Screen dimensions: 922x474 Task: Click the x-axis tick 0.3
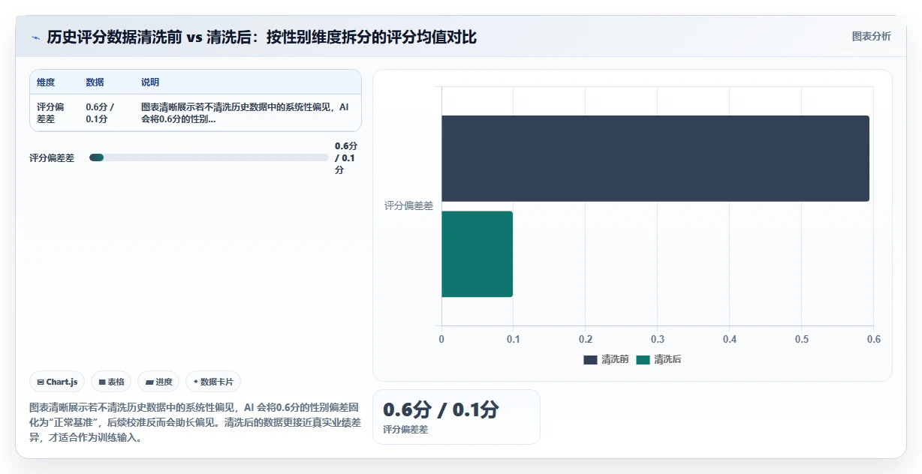pyautogui.click(x=658, y=340)
